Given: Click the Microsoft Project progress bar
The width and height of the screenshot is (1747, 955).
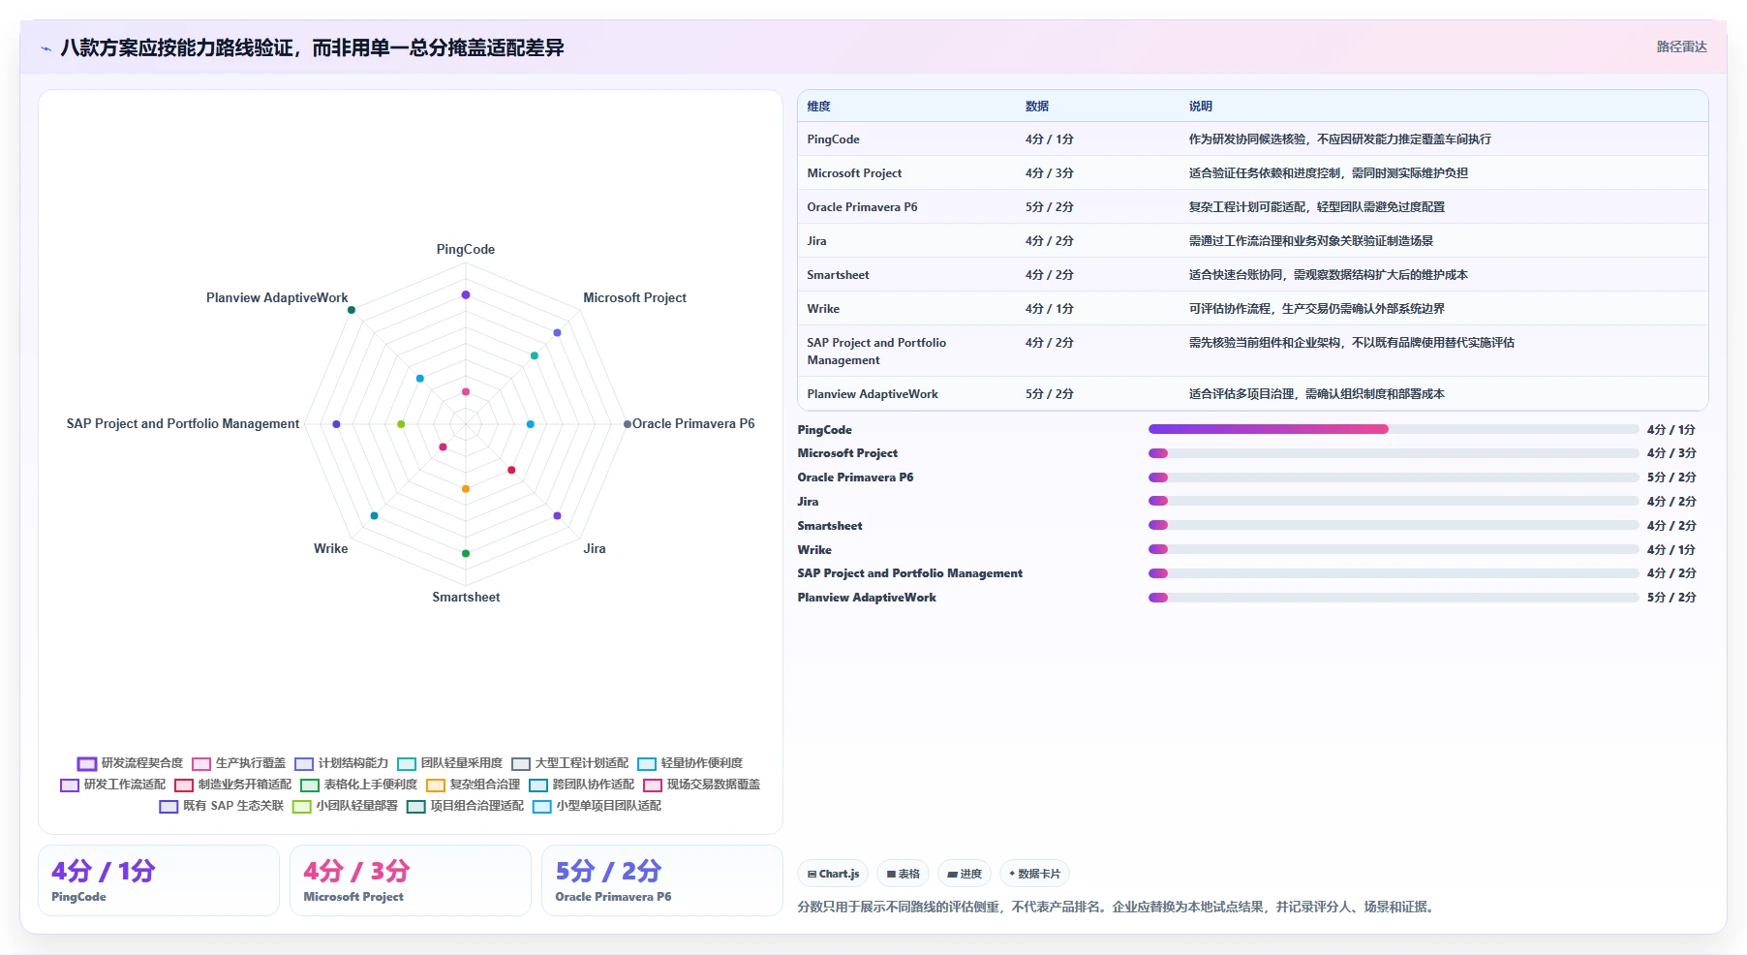Looking at the screenshot, I should [x=1394, y=453].
